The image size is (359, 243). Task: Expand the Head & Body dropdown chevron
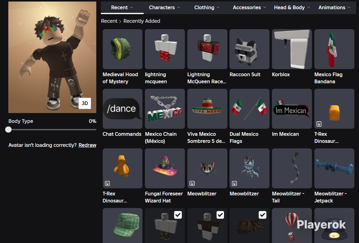(309, 8)
